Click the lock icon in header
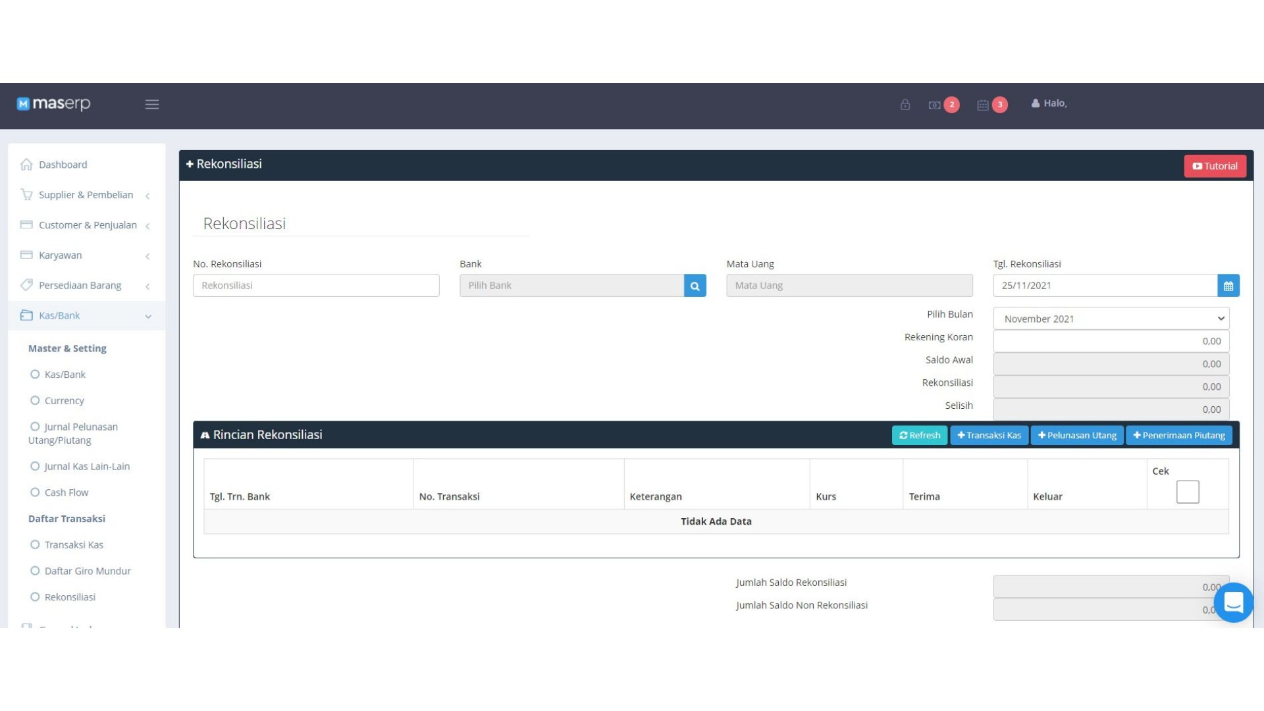This screenshot has width=1264, height=711. [x=905, y=105]
